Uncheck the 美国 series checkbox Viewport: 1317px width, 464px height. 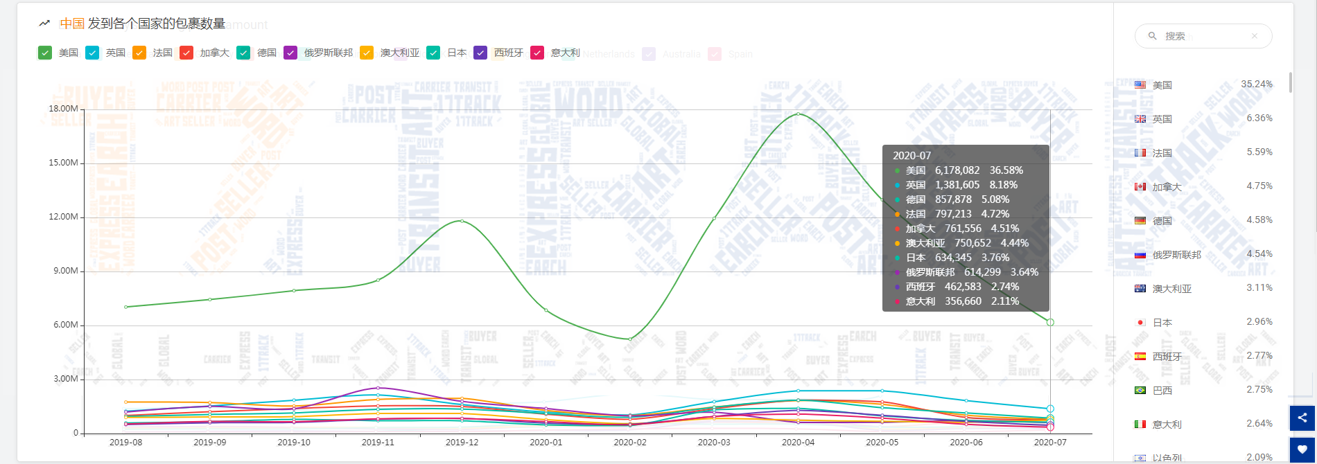(45, 53)
